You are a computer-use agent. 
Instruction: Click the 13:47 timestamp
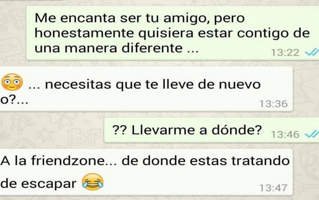274,188
